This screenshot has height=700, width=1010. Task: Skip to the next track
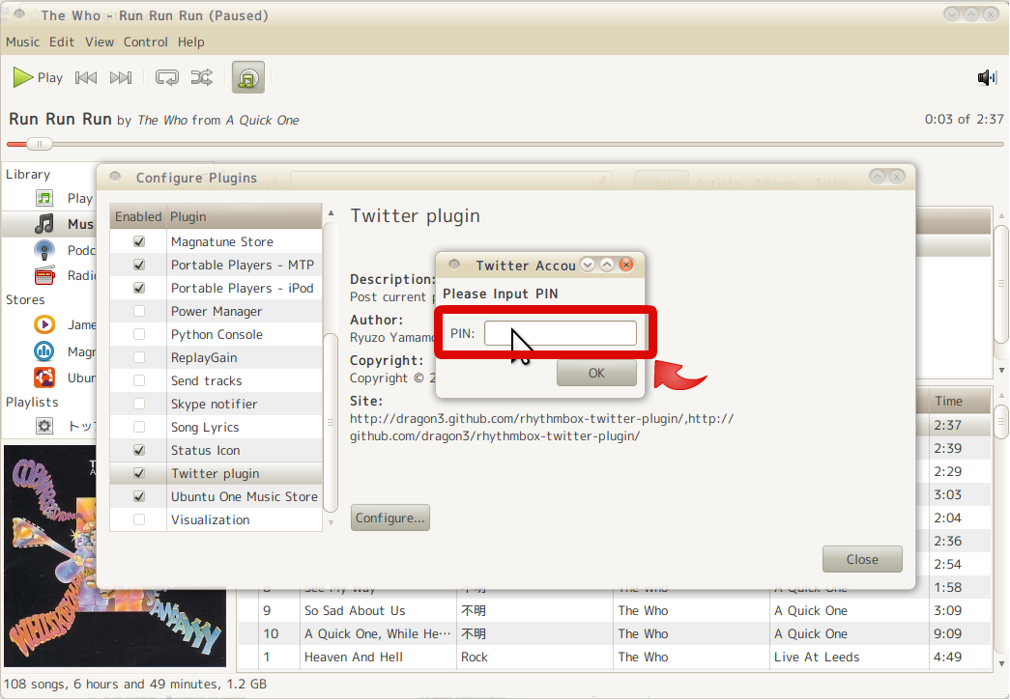point(121,78)
